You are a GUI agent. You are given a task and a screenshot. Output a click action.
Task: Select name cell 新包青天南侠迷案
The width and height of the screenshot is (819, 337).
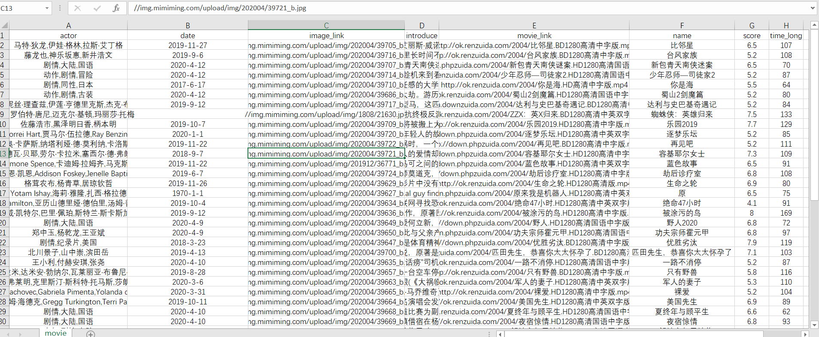[682, 65]
